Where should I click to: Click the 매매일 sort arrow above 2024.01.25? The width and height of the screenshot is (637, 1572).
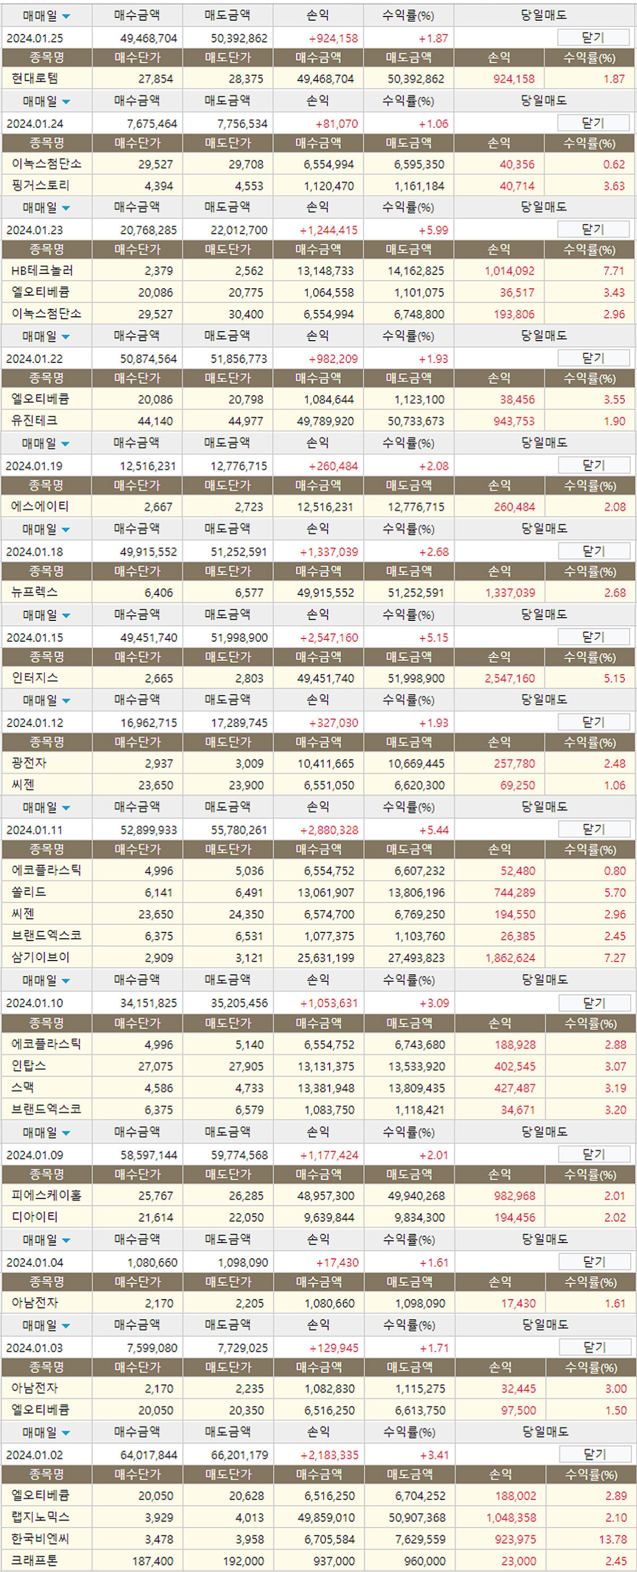66,16
